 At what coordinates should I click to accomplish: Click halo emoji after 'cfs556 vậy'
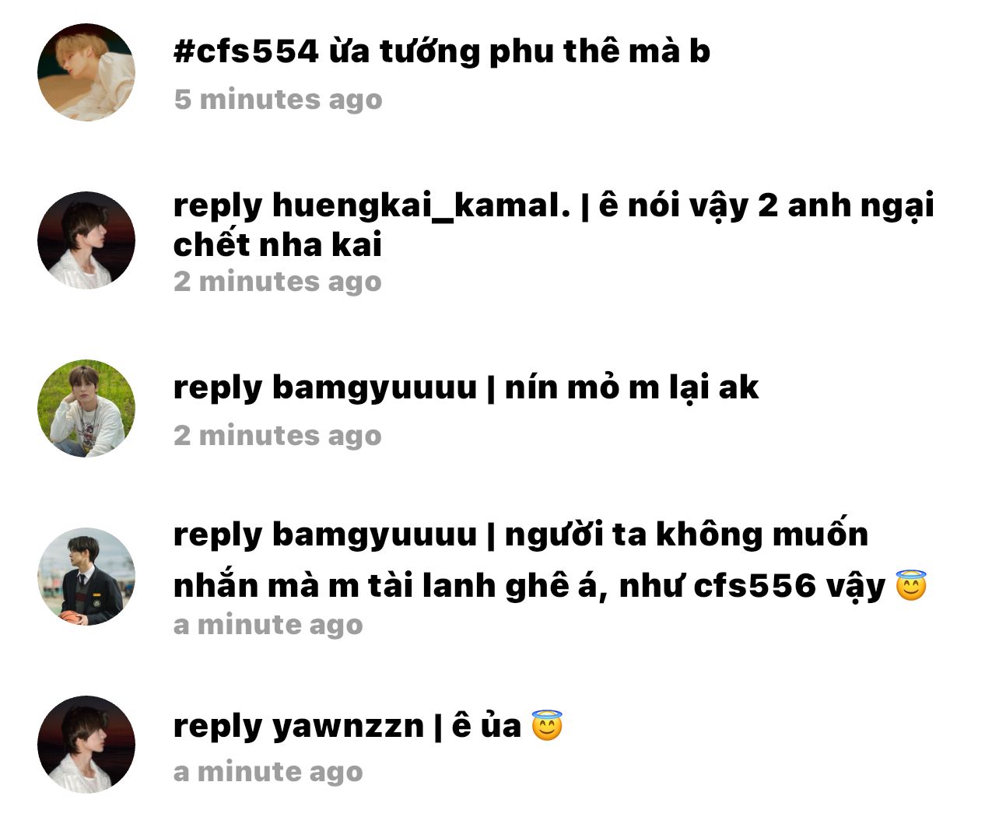911,585
